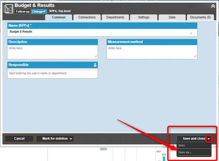Open the Documents (0) tab
This screenshot has height=161, width=219.
[200, 17]
